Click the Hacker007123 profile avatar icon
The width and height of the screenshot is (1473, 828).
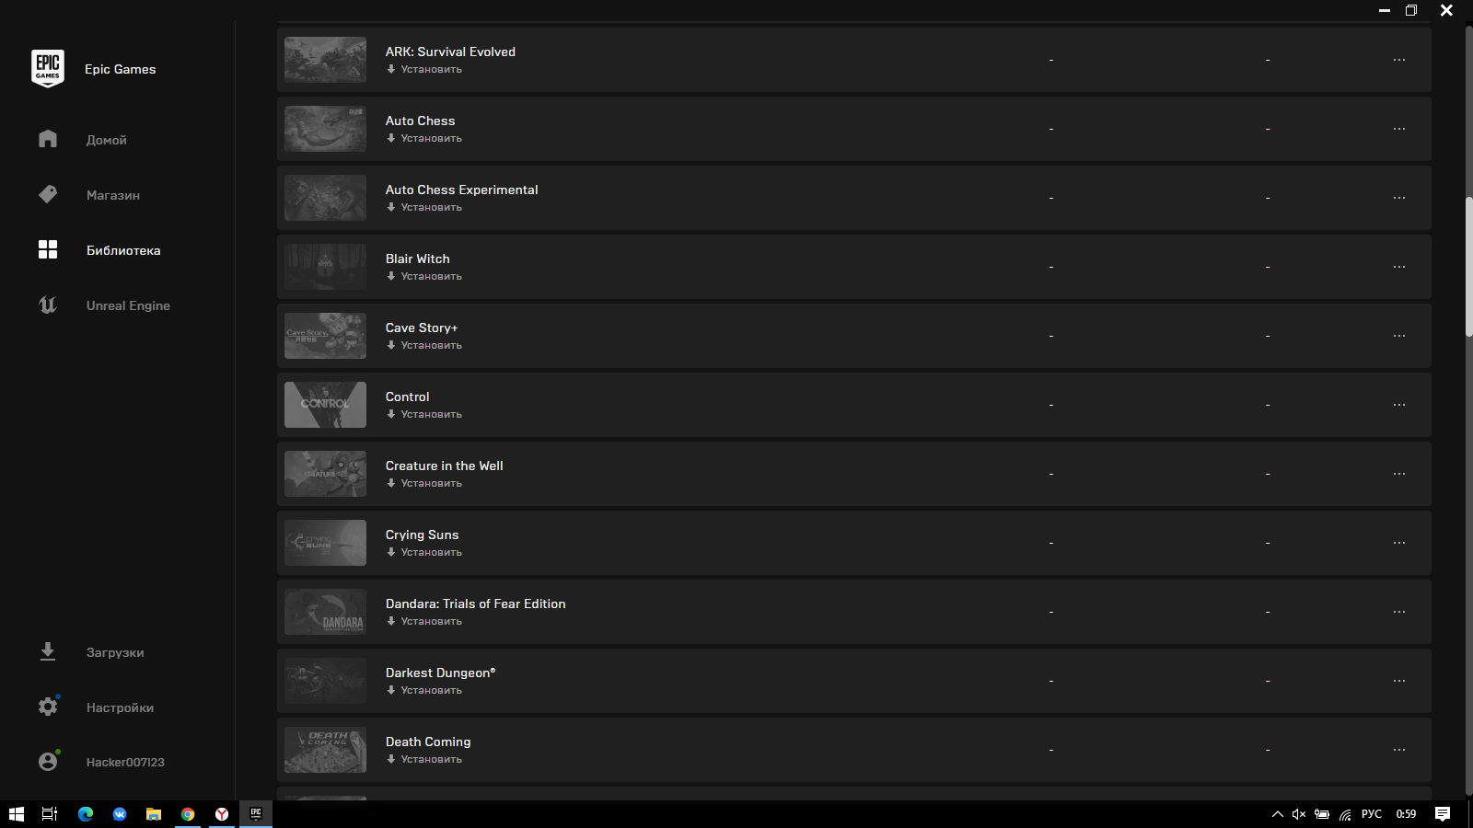tap(48, 762)
